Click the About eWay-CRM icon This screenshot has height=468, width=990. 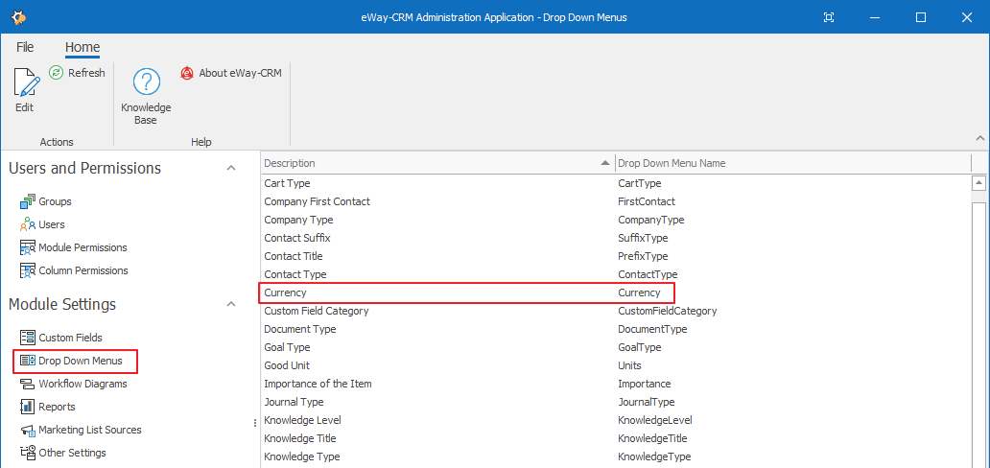[187, 73]
